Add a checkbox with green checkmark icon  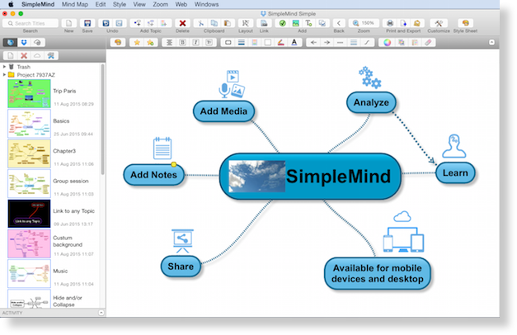(x=282, y=23)
